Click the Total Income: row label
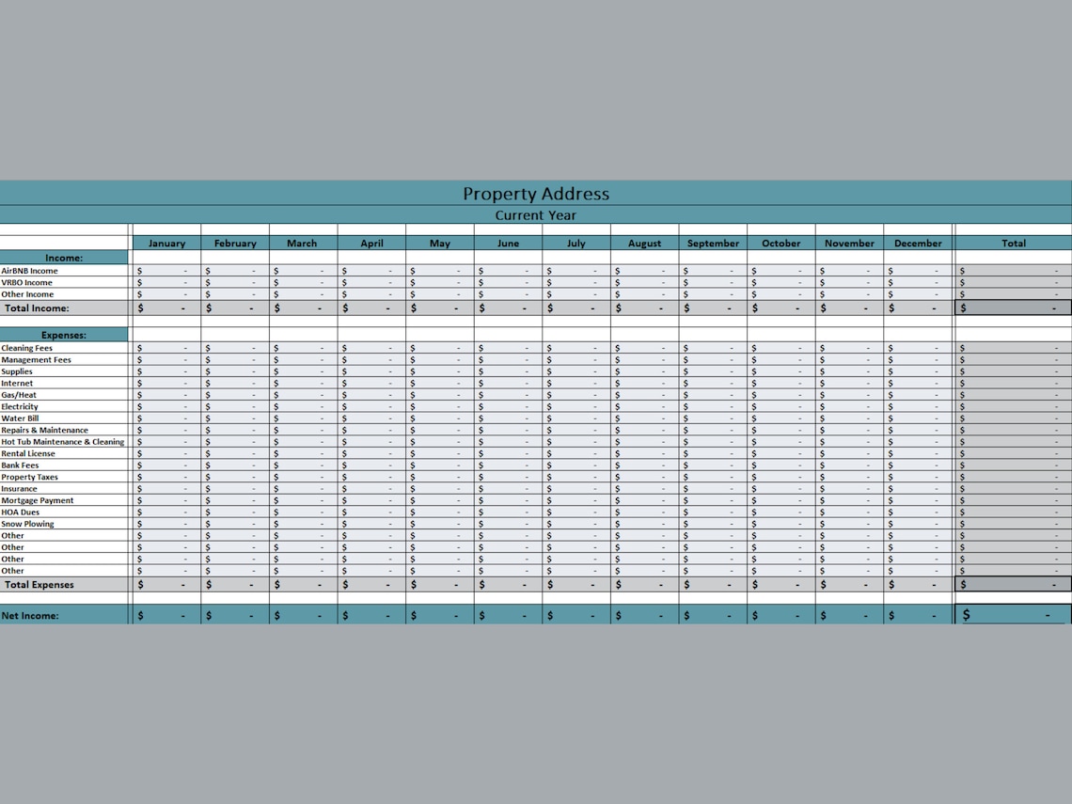The image size is (1072, 804). coord(38,307)
